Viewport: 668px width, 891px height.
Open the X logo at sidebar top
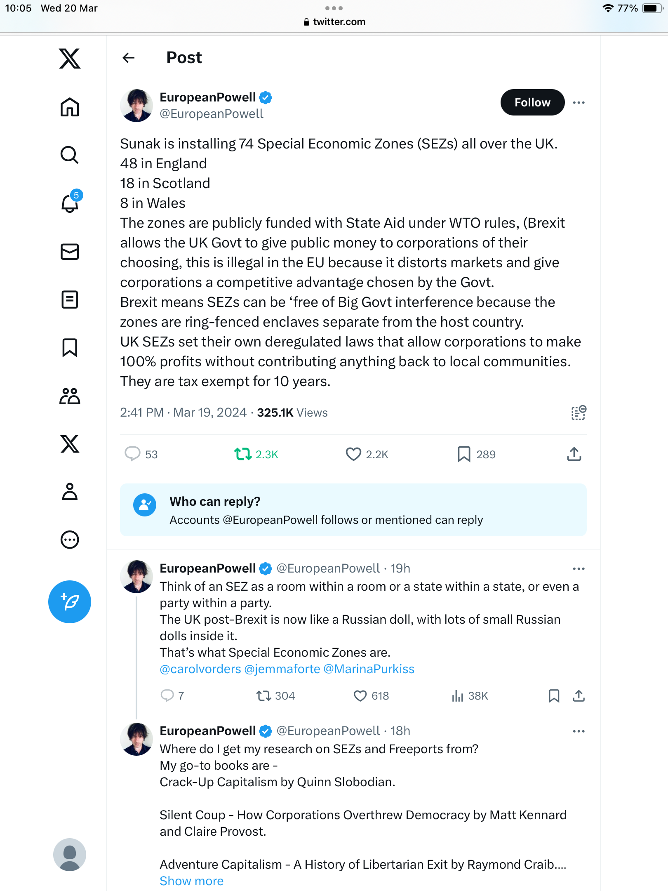(70, 59)
